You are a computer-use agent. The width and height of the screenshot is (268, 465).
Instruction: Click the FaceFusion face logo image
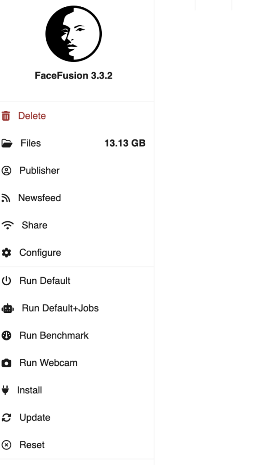coord(74,34)
